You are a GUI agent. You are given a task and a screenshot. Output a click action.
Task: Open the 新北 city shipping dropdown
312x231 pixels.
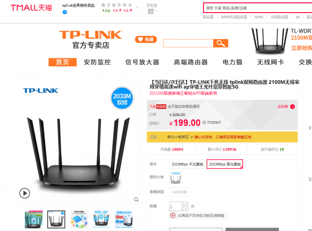(x=172, y=137)
